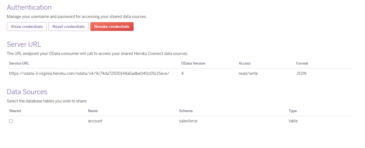This screenshot has width=365, height=148.
Task: Click the read/write access value
Action: pyautogui.click(x=248, y=73)
